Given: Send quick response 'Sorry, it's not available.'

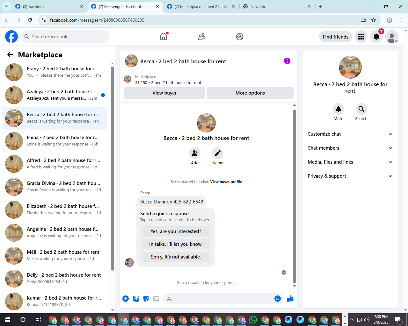Looking at the screenshot, I should pyautogui.click(x=176, y=257).
